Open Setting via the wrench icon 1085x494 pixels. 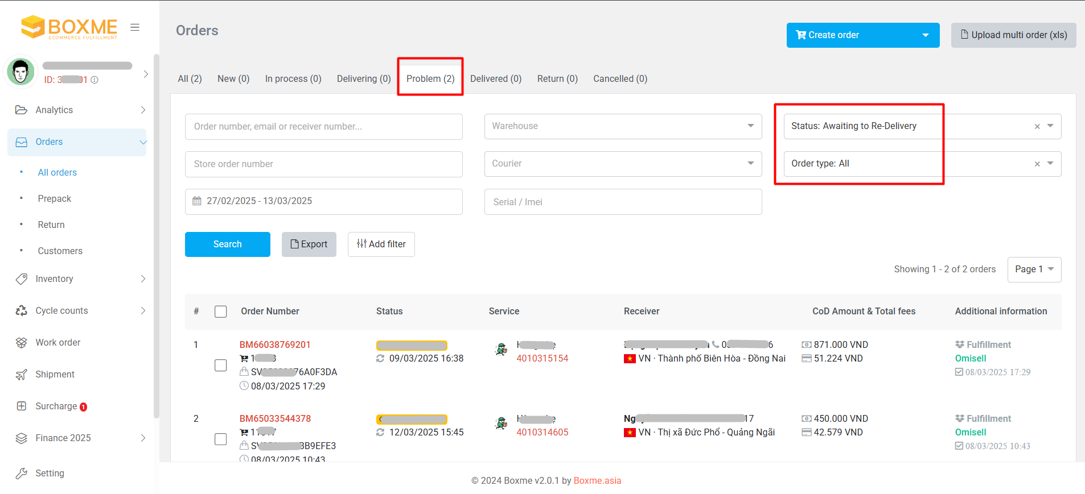click(21, 473)
